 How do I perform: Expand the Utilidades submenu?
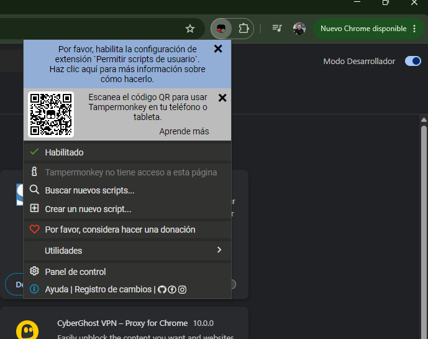tap(127, 251)
